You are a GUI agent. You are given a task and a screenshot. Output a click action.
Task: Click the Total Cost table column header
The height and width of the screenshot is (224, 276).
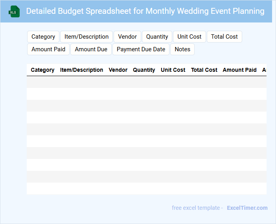(204, 70)
